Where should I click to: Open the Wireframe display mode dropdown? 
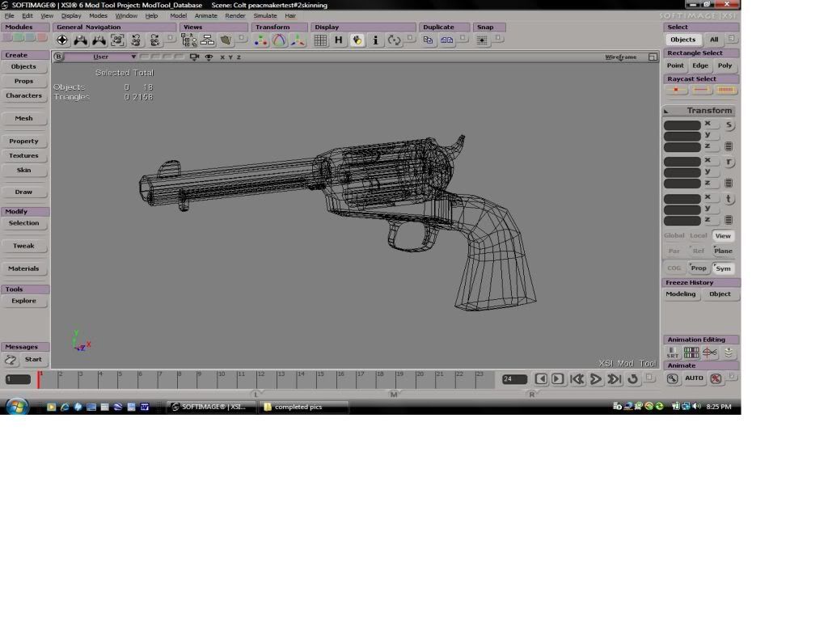pyautogui.click(x=620, y=57)
